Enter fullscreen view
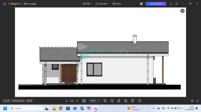This screenshot has width=201, height=112. (197, 101)
